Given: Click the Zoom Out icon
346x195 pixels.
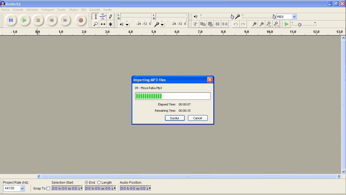Looking at the screenshot, I should pyautogui.click(x=261, y=24).
